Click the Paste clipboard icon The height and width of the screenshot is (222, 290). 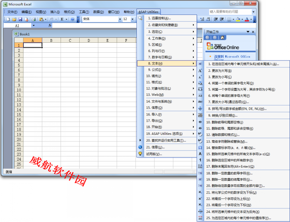click(x=41, y=19)
